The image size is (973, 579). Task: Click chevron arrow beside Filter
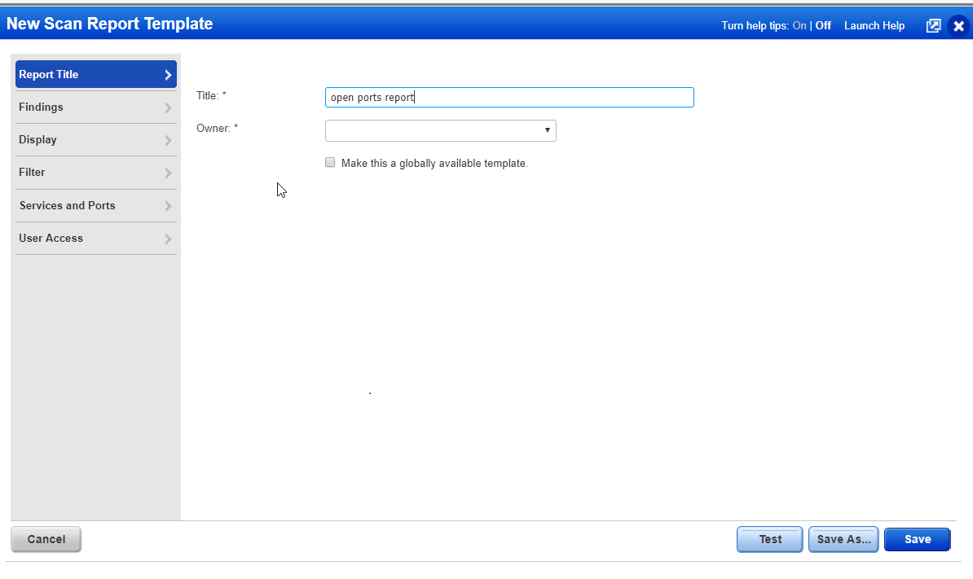pos(168,173)
